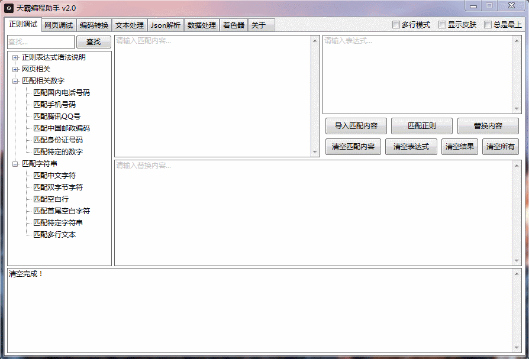Select 匹配首尾空白字符 in the tree
The image size is (529, 359).
click(62, 211)
